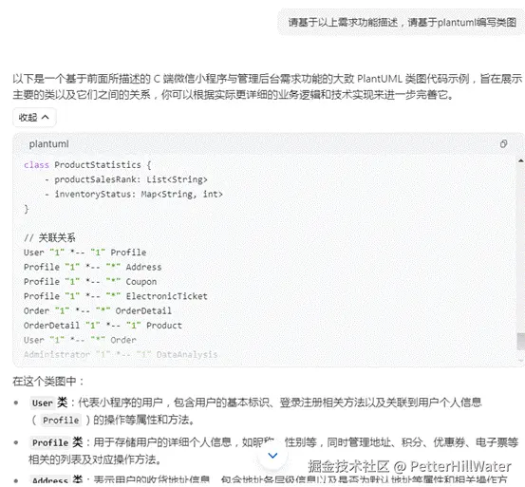The height and width of the screenshot is (487, 525).
Task: Click the Profile tag inside parentheses
Action: click(x=61, y=420)
